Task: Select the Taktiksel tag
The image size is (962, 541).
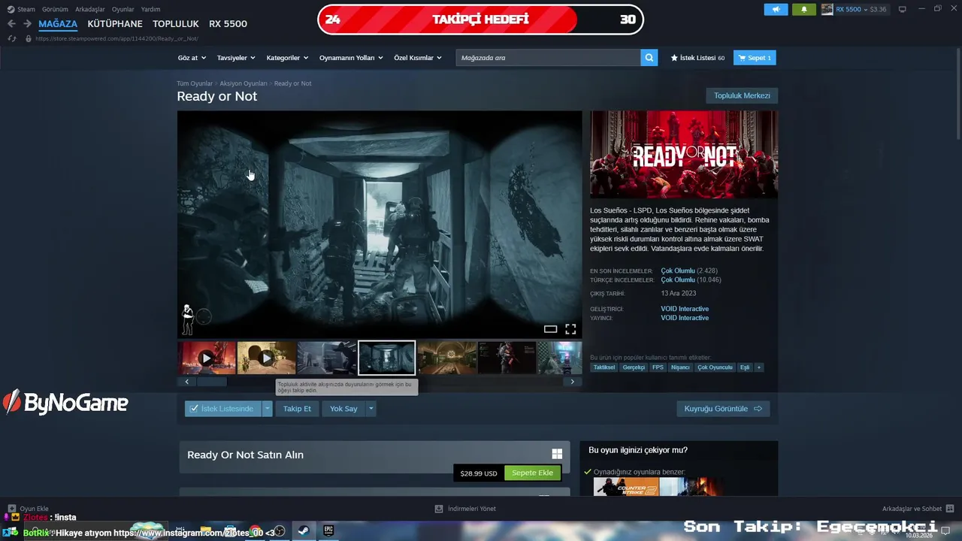Action: [x=604, y=367]
